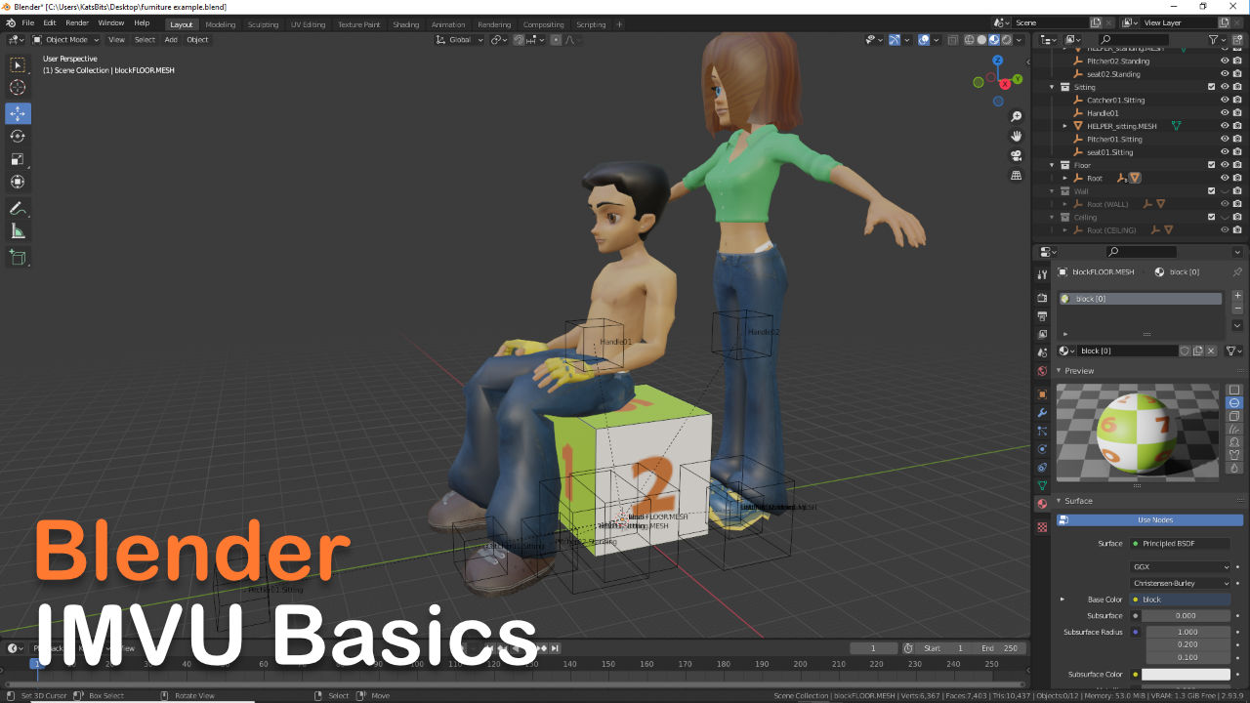Screen dimensions: 1250x703
Task: Toggle visibility of Pitcher02.Standing
Action: 1225,61
